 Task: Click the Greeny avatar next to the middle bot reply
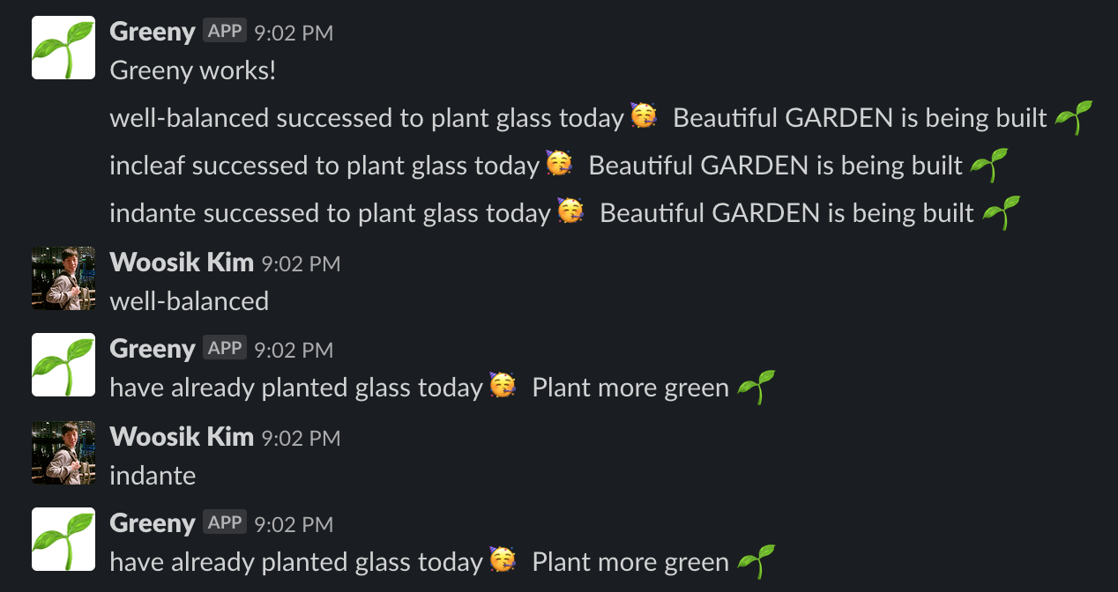pos(63,365)
